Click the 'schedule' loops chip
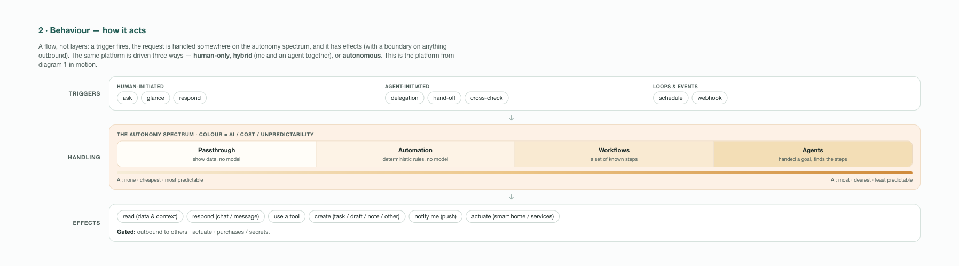The height and width of the screenshot is (266, 959). [671, 98]
